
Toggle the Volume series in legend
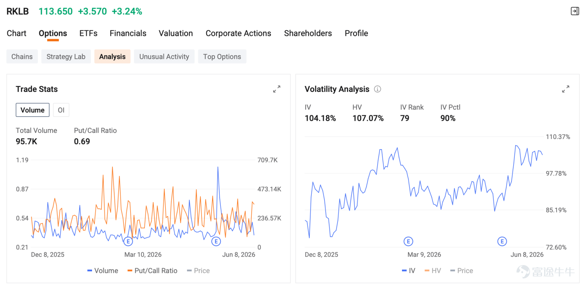coord(103,270)
